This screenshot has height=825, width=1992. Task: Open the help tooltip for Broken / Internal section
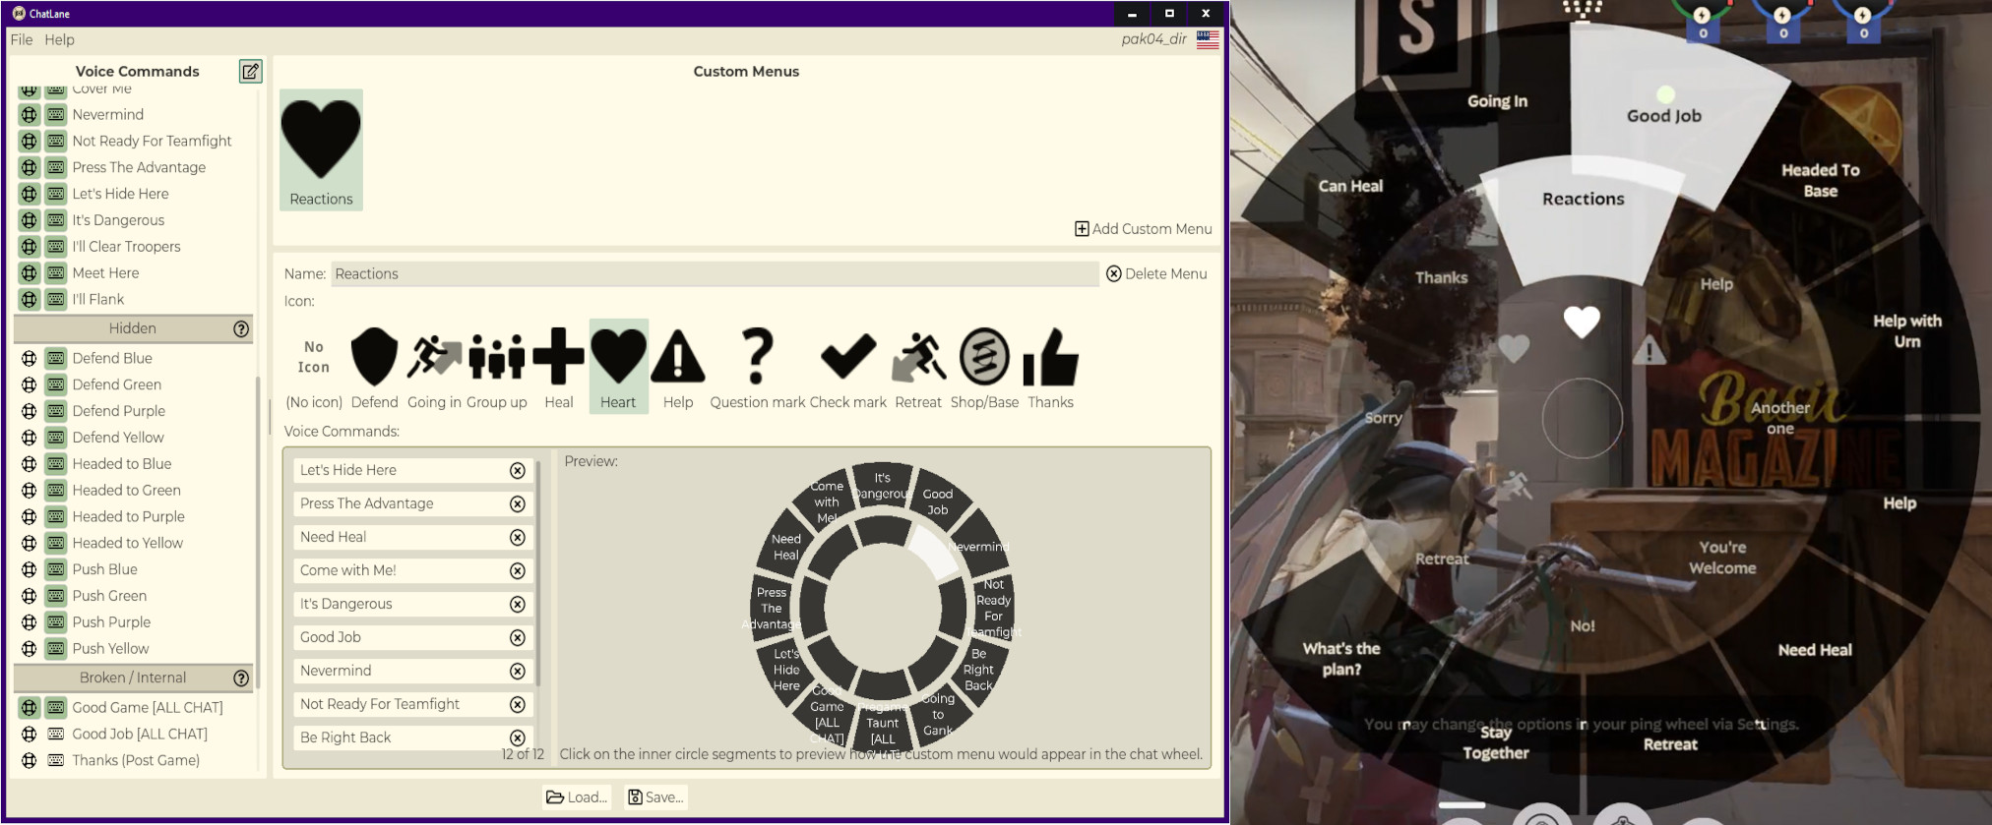click(241, 678)
